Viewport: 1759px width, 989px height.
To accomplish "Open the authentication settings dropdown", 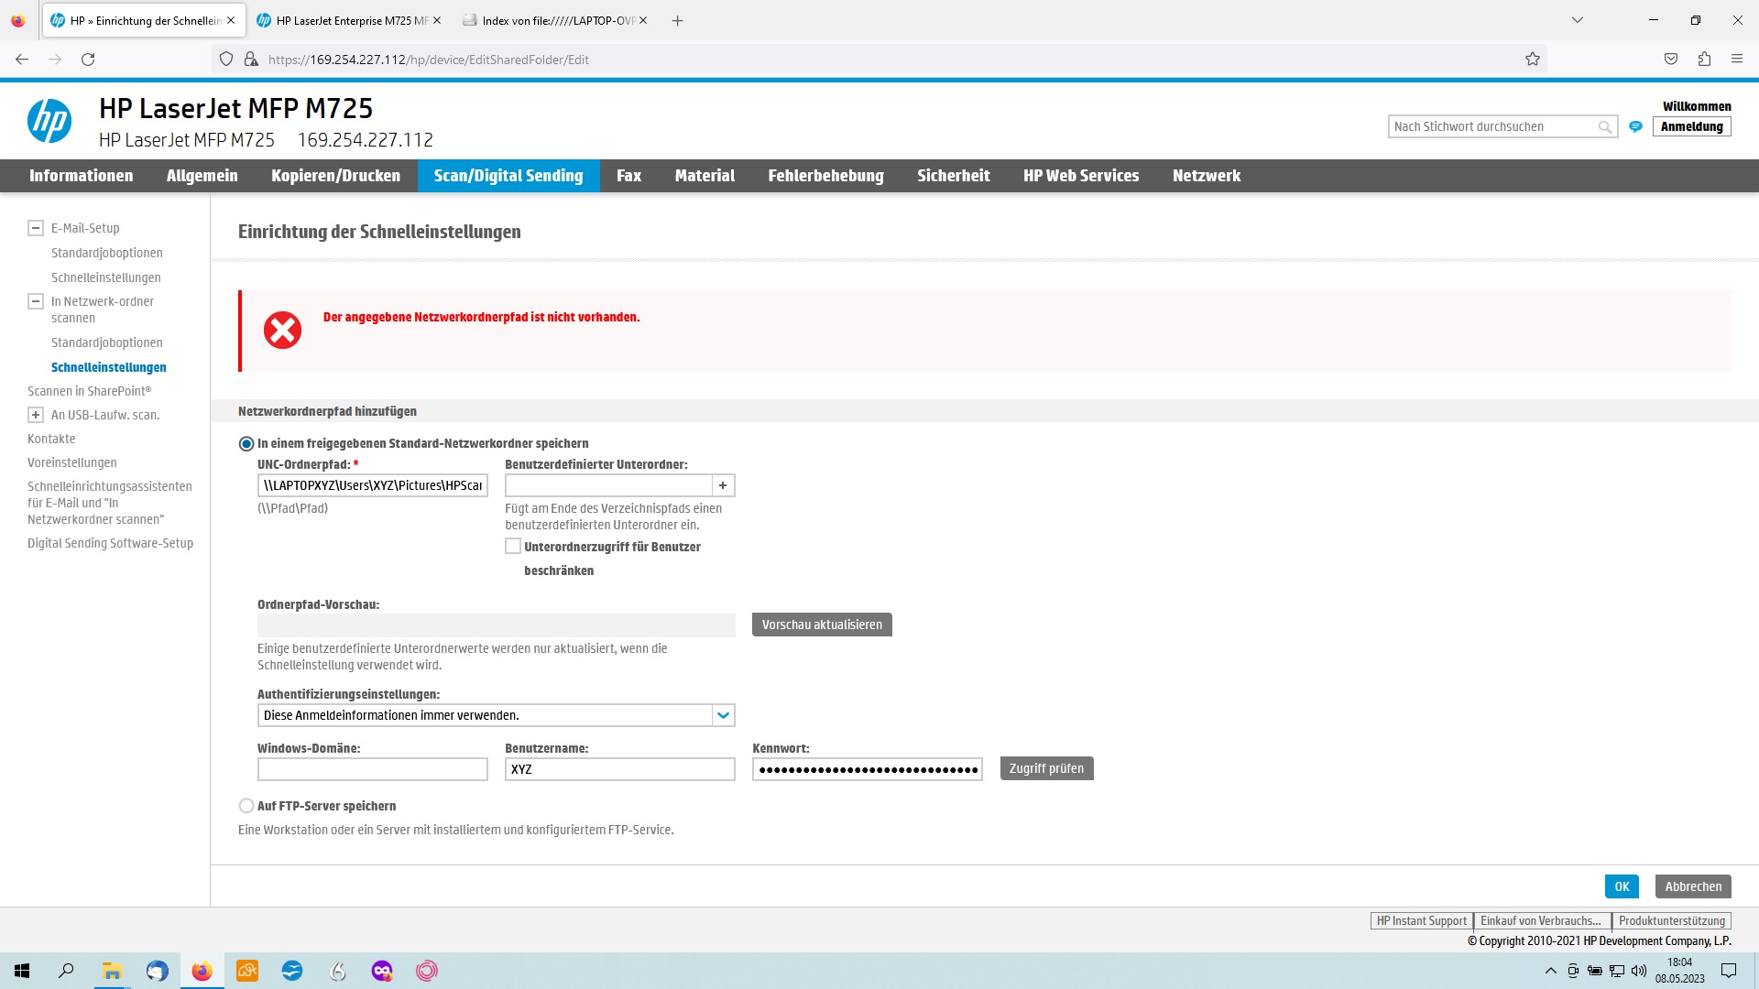I will point(723,715).
